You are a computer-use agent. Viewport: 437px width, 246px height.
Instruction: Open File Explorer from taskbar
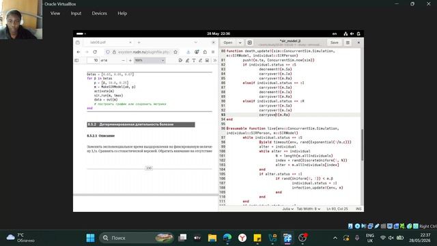[x=212, y=238]
